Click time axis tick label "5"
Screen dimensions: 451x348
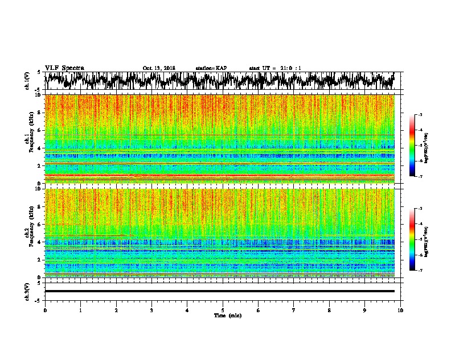click(x=223, y=310)
